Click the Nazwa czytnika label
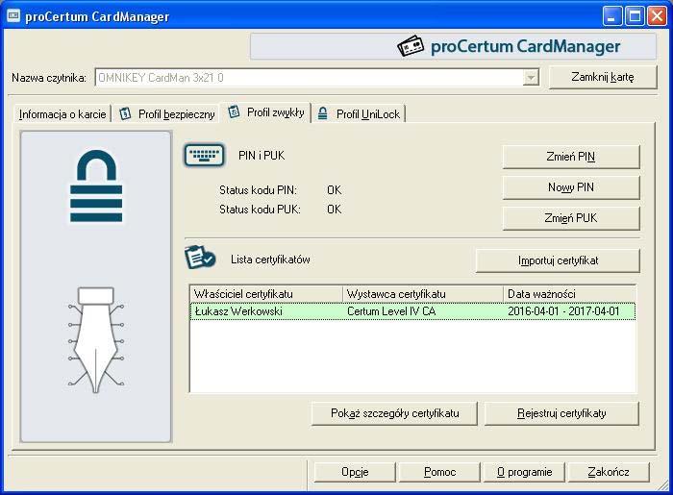This screenshot has width=673, height=495. [49, 78]
